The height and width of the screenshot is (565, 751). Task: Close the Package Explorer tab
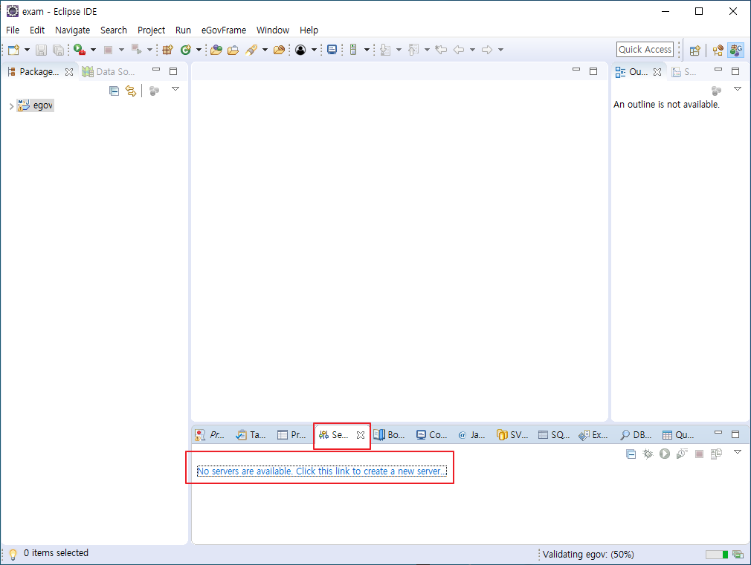coord(69,72)
